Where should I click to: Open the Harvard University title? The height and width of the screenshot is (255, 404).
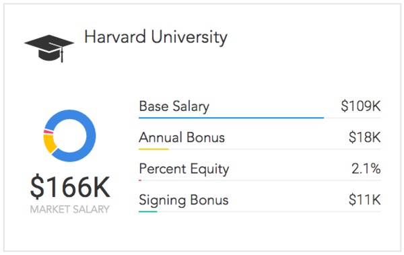[x=156, y=37]
